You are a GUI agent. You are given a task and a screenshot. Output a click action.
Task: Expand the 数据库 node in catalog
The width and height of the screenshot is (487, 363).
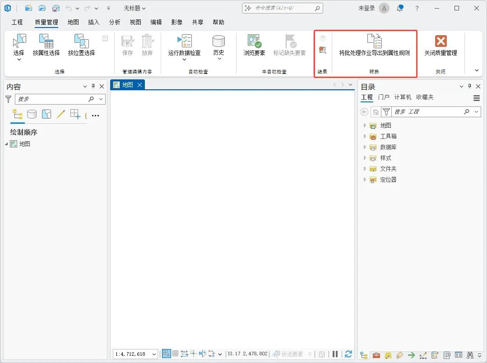point(365,147)
